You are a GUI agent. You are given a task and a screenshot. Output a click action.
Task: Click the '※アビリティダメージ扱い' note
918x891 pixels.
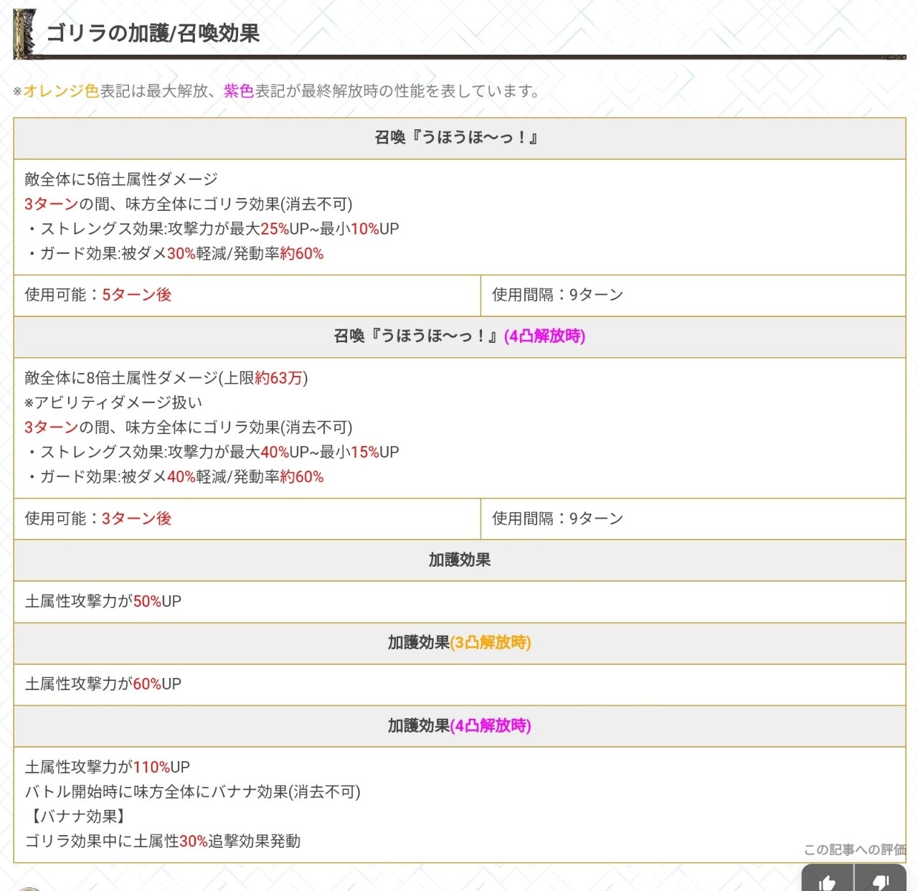pyautogui.click(x=113, y=402)
